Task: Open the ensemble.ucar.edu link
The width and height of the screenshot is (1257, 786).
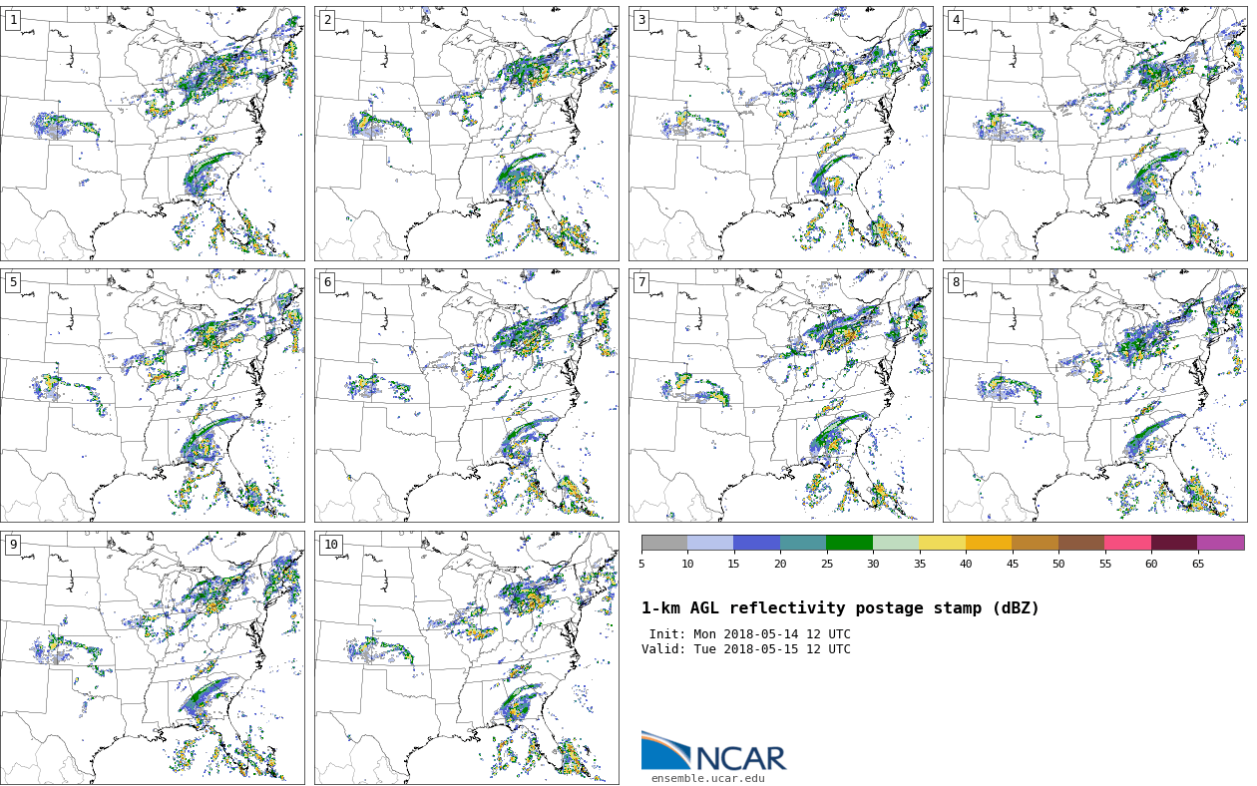Action: tap(707, 779)
